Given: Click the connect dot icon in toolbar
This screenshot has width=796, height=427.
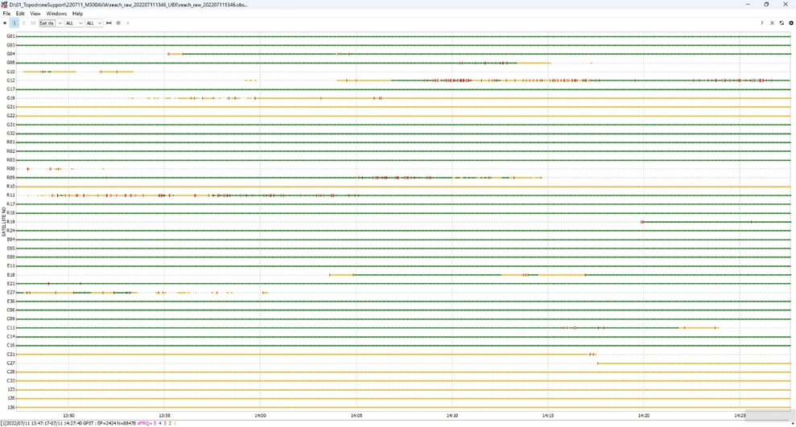Looking at the screenshot, I should coord(5,23).
